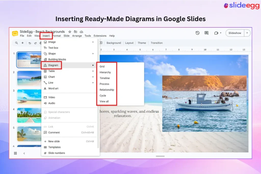Open the Insert menu in menu bar
The height and width of the screenshot is (174, 261).
(46, 36)
